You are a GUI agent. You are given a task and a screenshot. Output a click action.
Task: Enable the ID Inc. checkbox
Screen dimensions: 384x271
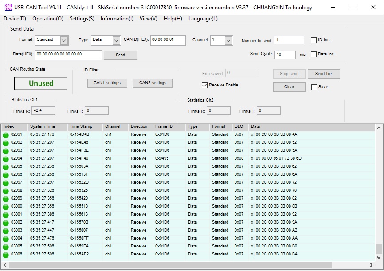[313, 40]
